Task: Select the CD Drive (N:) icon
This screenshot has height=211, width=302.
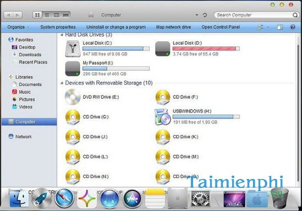Action: pos(73,177)
